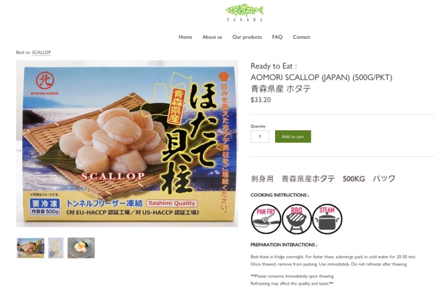Add scallop to cart

tap(293, 136)
